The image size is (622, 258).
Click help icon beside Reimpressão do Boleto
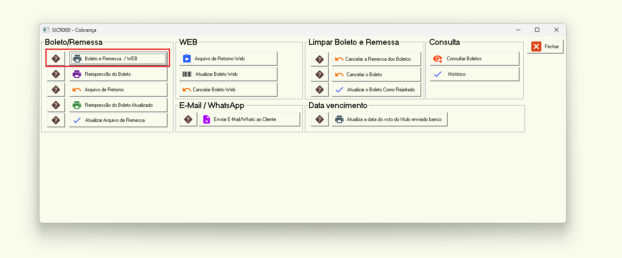(56, 74)
